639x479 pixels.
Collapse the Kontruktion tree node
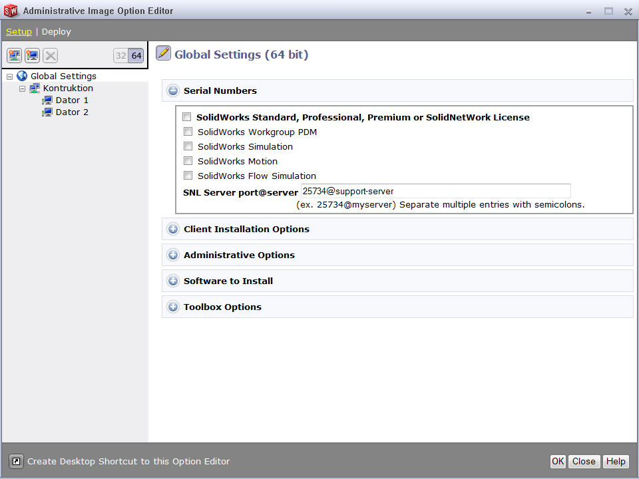[23, 88]
